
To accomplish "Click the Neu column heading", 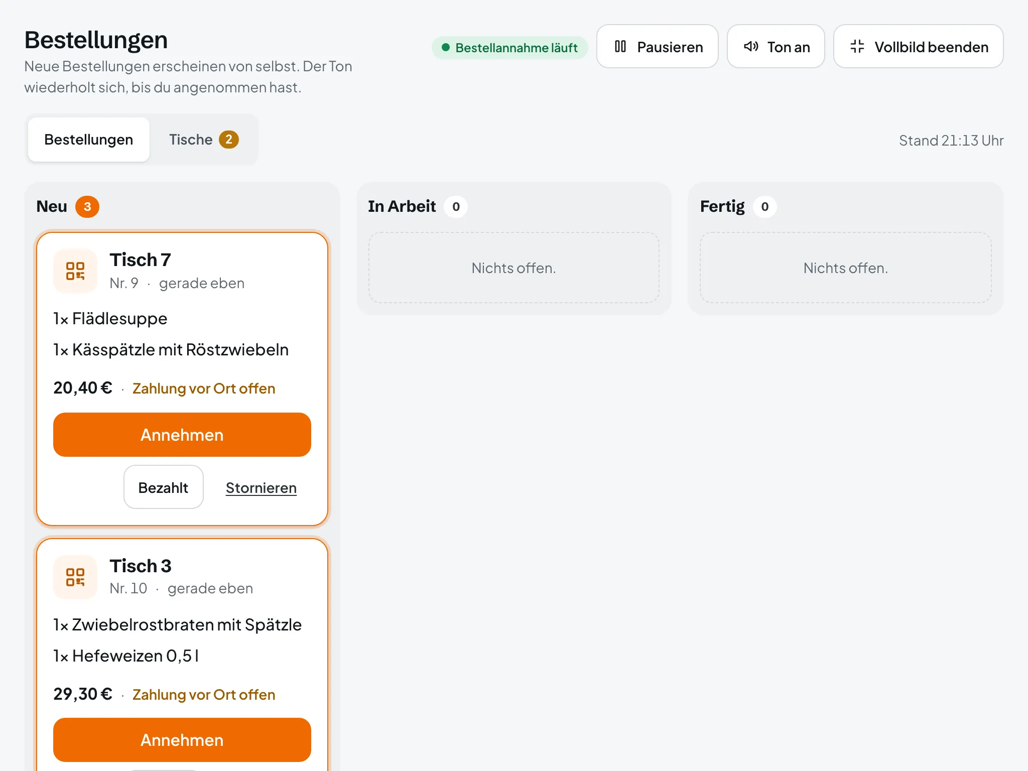I will pos(52,206).
